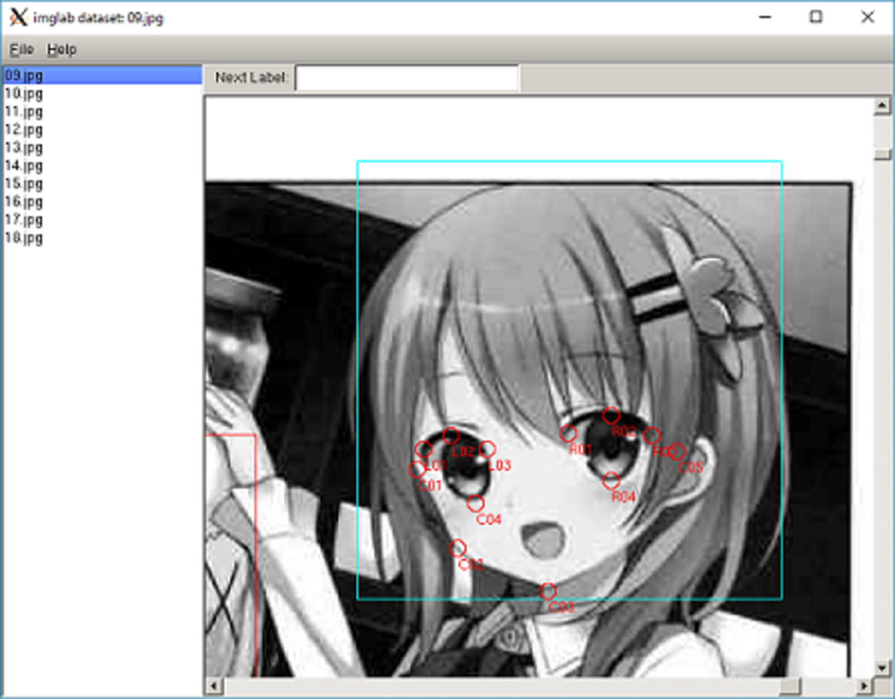Image resolution: width=895 pixels, height=699 pixels.
Task: Select the L02 landmark point
Action: click(450, 435)
